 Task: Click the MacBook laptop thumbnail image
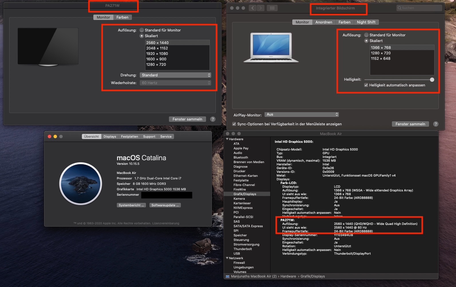pyautogui.click(x=271, y=47)
